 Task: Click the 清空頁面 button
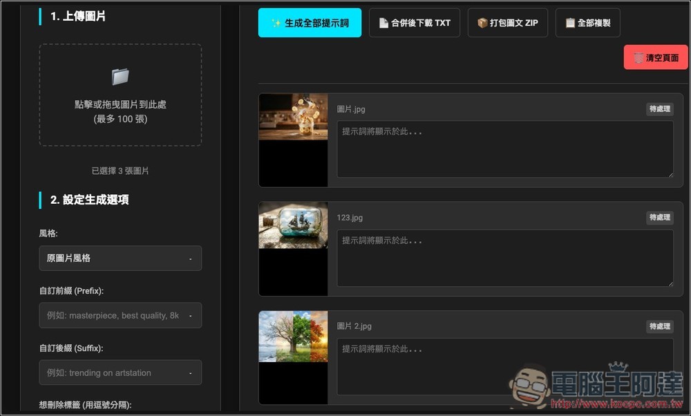point(655,57)
